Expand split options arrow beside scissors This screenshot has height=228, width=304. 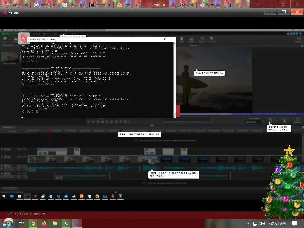click(276, 121)
